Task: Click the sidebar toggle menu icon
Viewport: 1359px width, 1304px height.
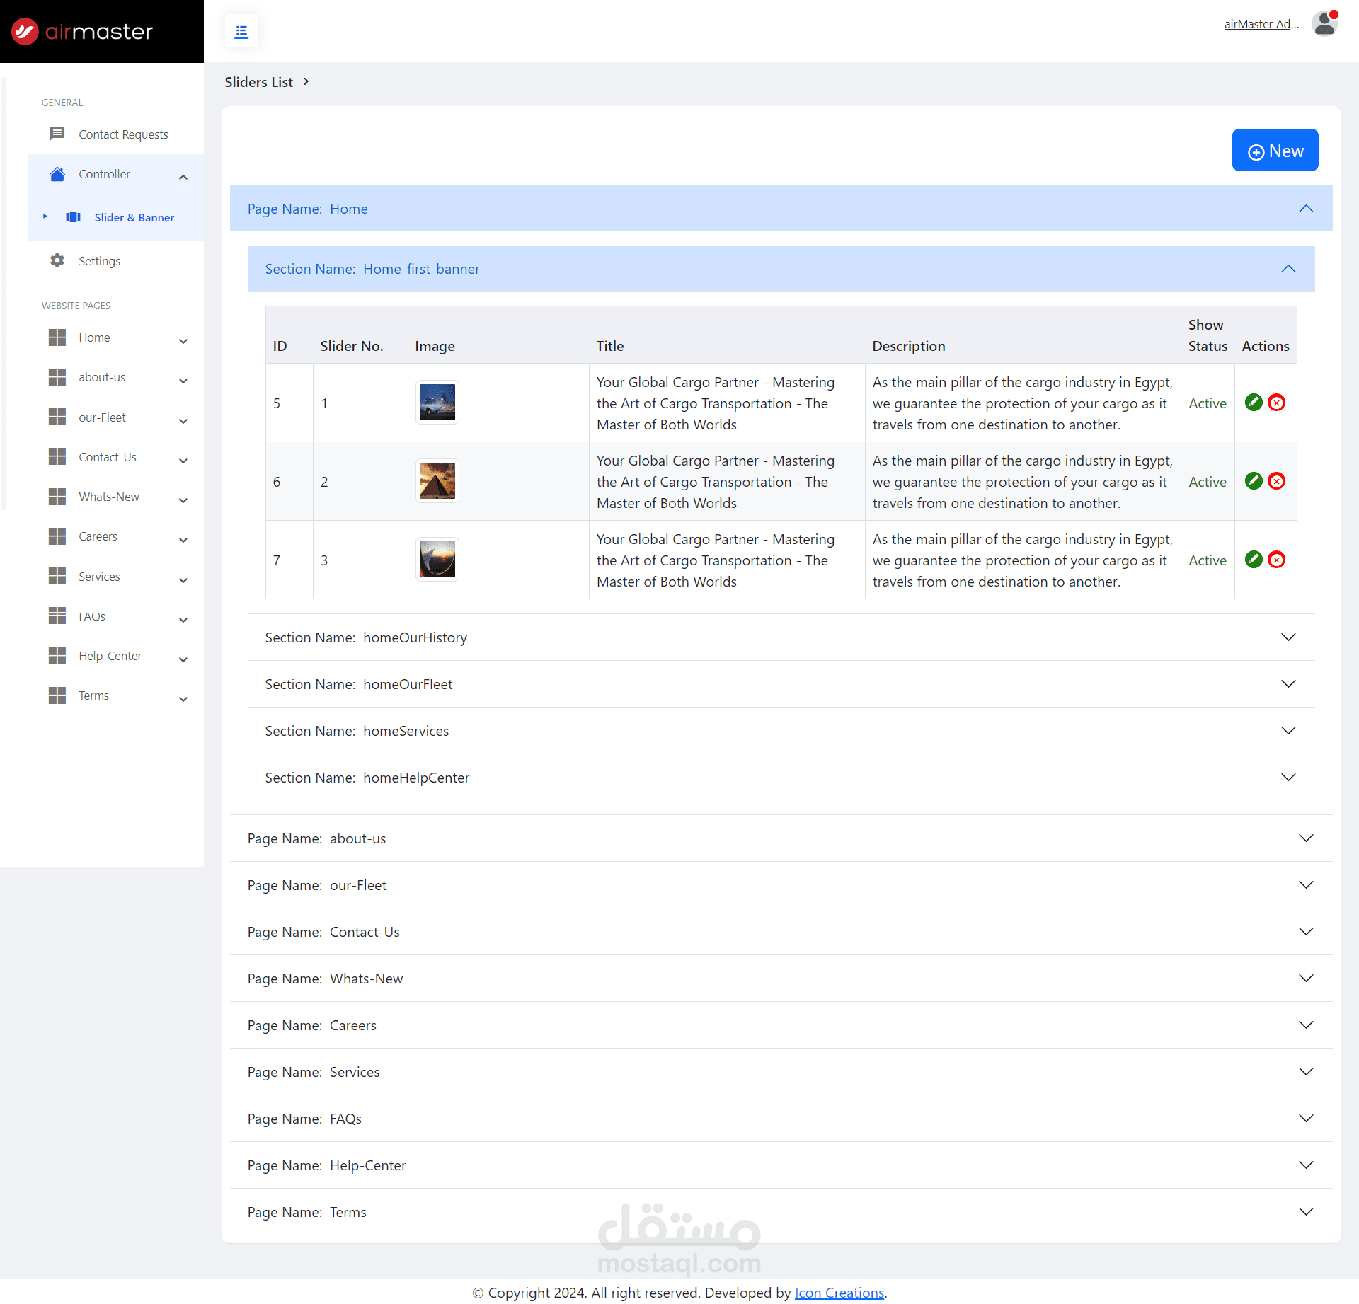Action: point(241,31)
